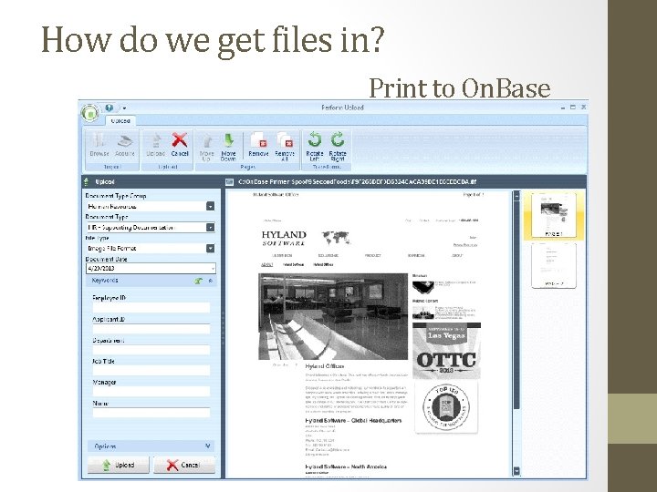Image resolution: width=657 pixels, height=492 pixels.
Task: Click the preview scrollbar down arrow
Action: [516, 471]
